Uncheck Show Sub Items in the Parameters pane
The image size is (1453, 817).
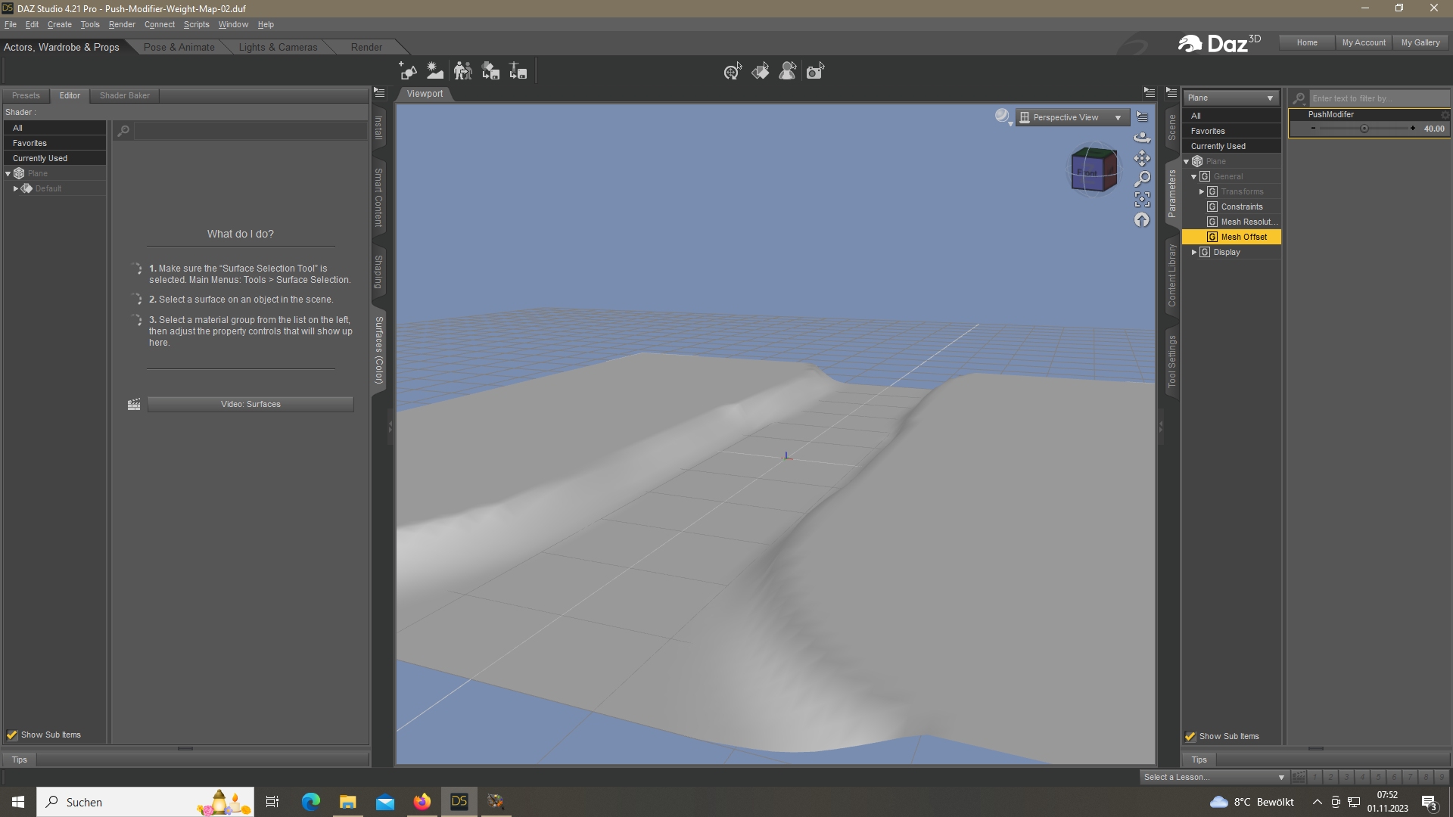pyautogui.click(x=1190, y=736)
